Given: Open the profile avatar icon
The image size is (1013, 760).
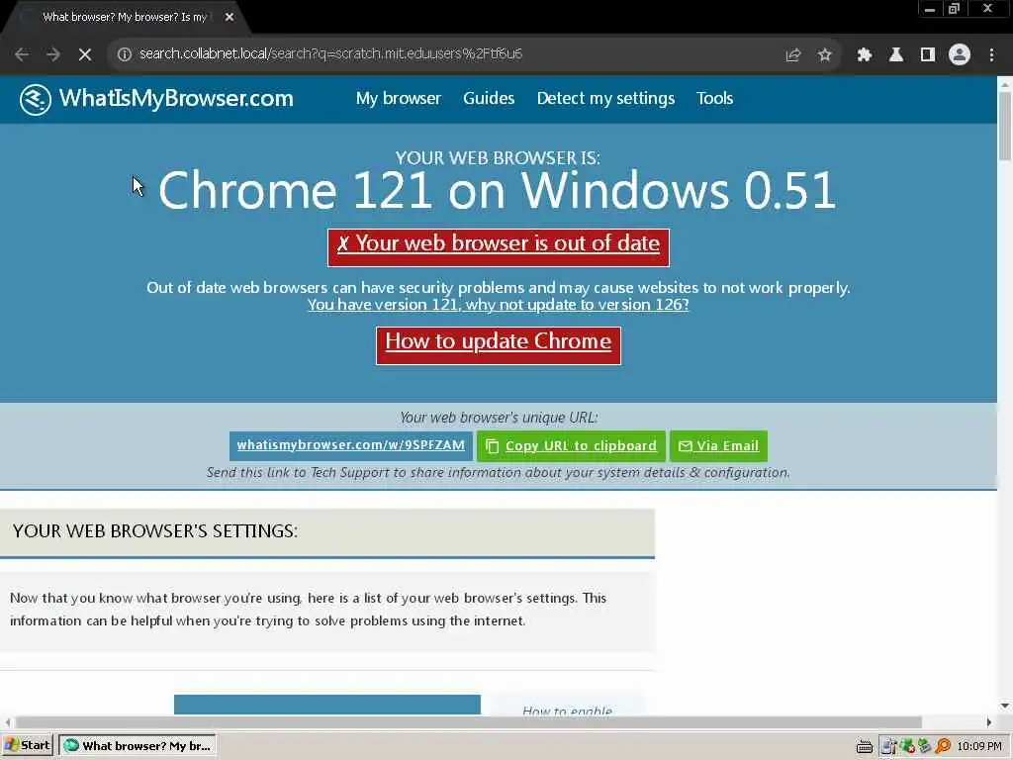Looking at the screenshot, I should click(960, 55).
